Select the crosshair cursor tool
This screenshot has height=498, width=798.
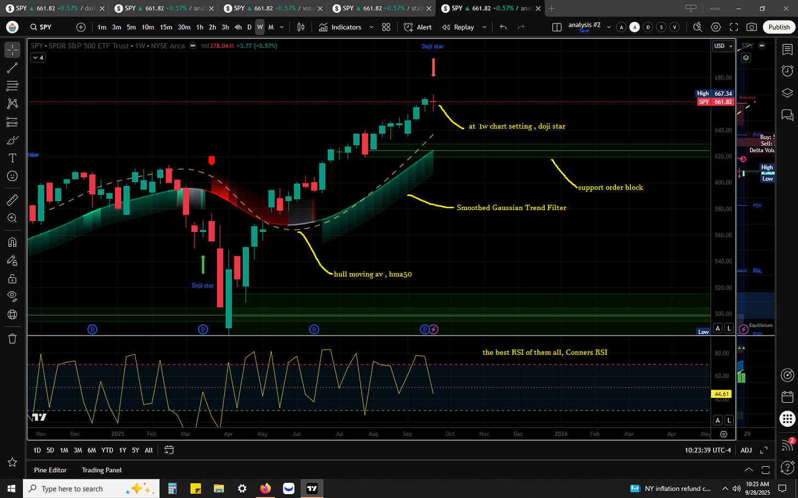(12, 50)
